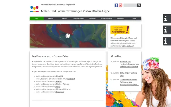Open the first info side tab
This screenshot has height=107, width=171.
coord(167,19)
